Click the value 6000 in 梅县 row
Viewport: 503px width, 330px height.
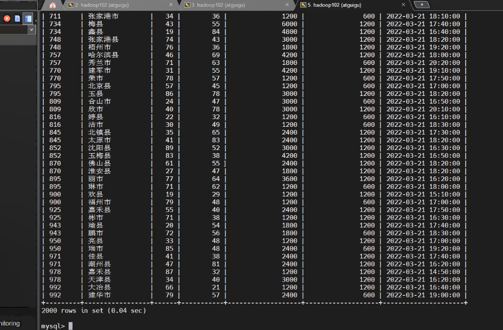289,24
